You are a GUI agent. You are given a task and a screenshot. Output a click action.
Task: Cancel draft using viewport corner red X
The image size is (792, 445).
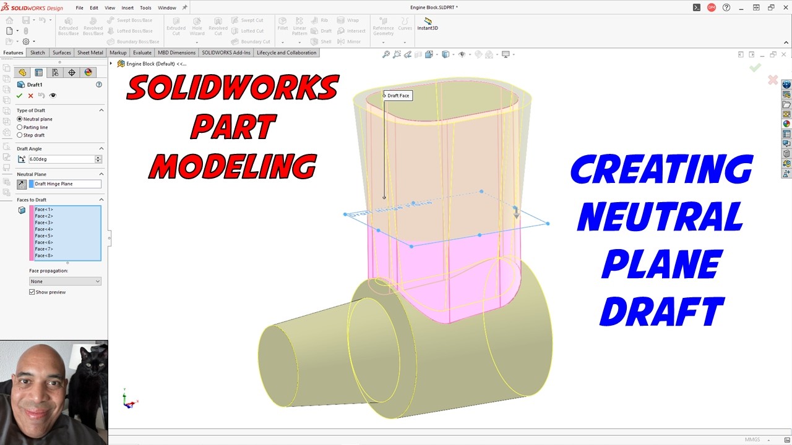click(773, 80)
